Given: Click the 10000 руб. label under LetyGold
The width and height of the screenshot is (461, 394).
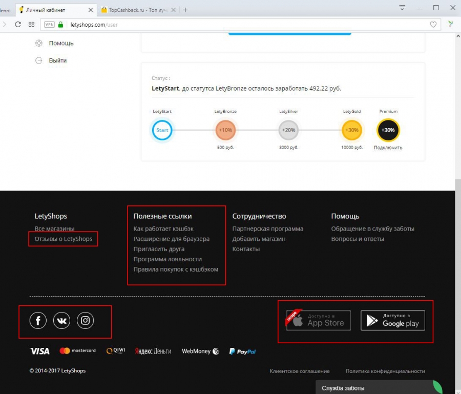Looking at the screenshot, I should click(352, 148).
